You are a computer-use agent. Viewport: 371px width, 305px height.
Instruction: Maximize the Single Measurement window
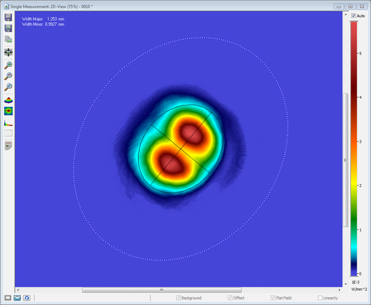point(350,7)
